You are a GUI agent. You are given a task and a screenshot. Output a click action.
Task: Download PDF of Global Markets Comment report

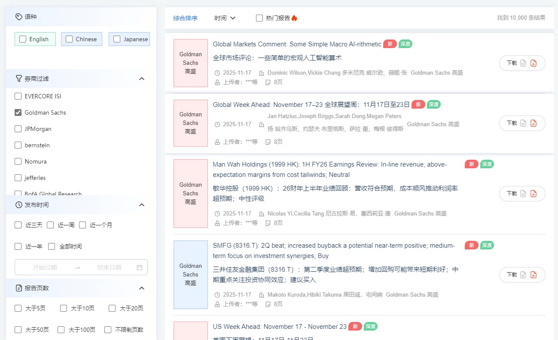534,63
